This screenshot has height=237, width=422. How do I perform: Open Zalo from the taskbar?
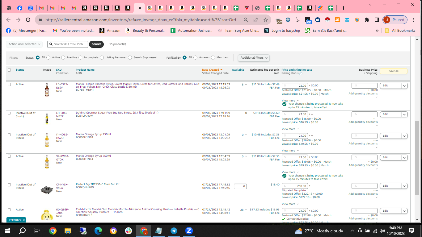point(189,231)
